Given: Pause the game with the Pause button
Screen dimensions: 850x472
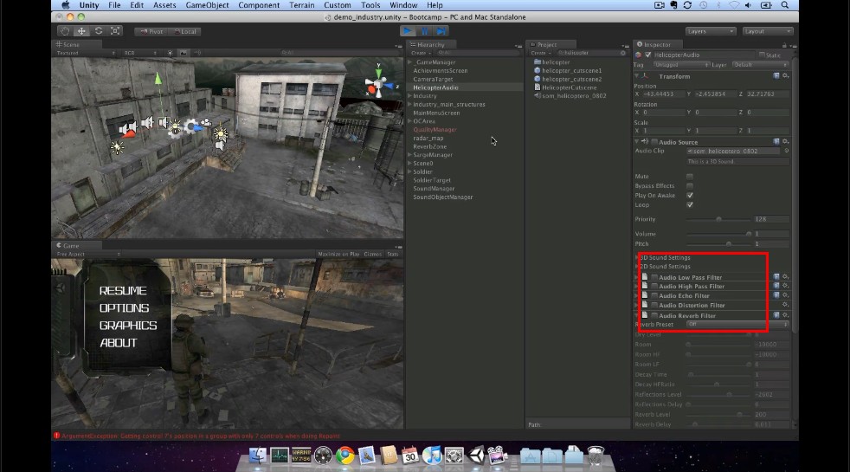Looking at the screenshot, I should pos(424,31).
